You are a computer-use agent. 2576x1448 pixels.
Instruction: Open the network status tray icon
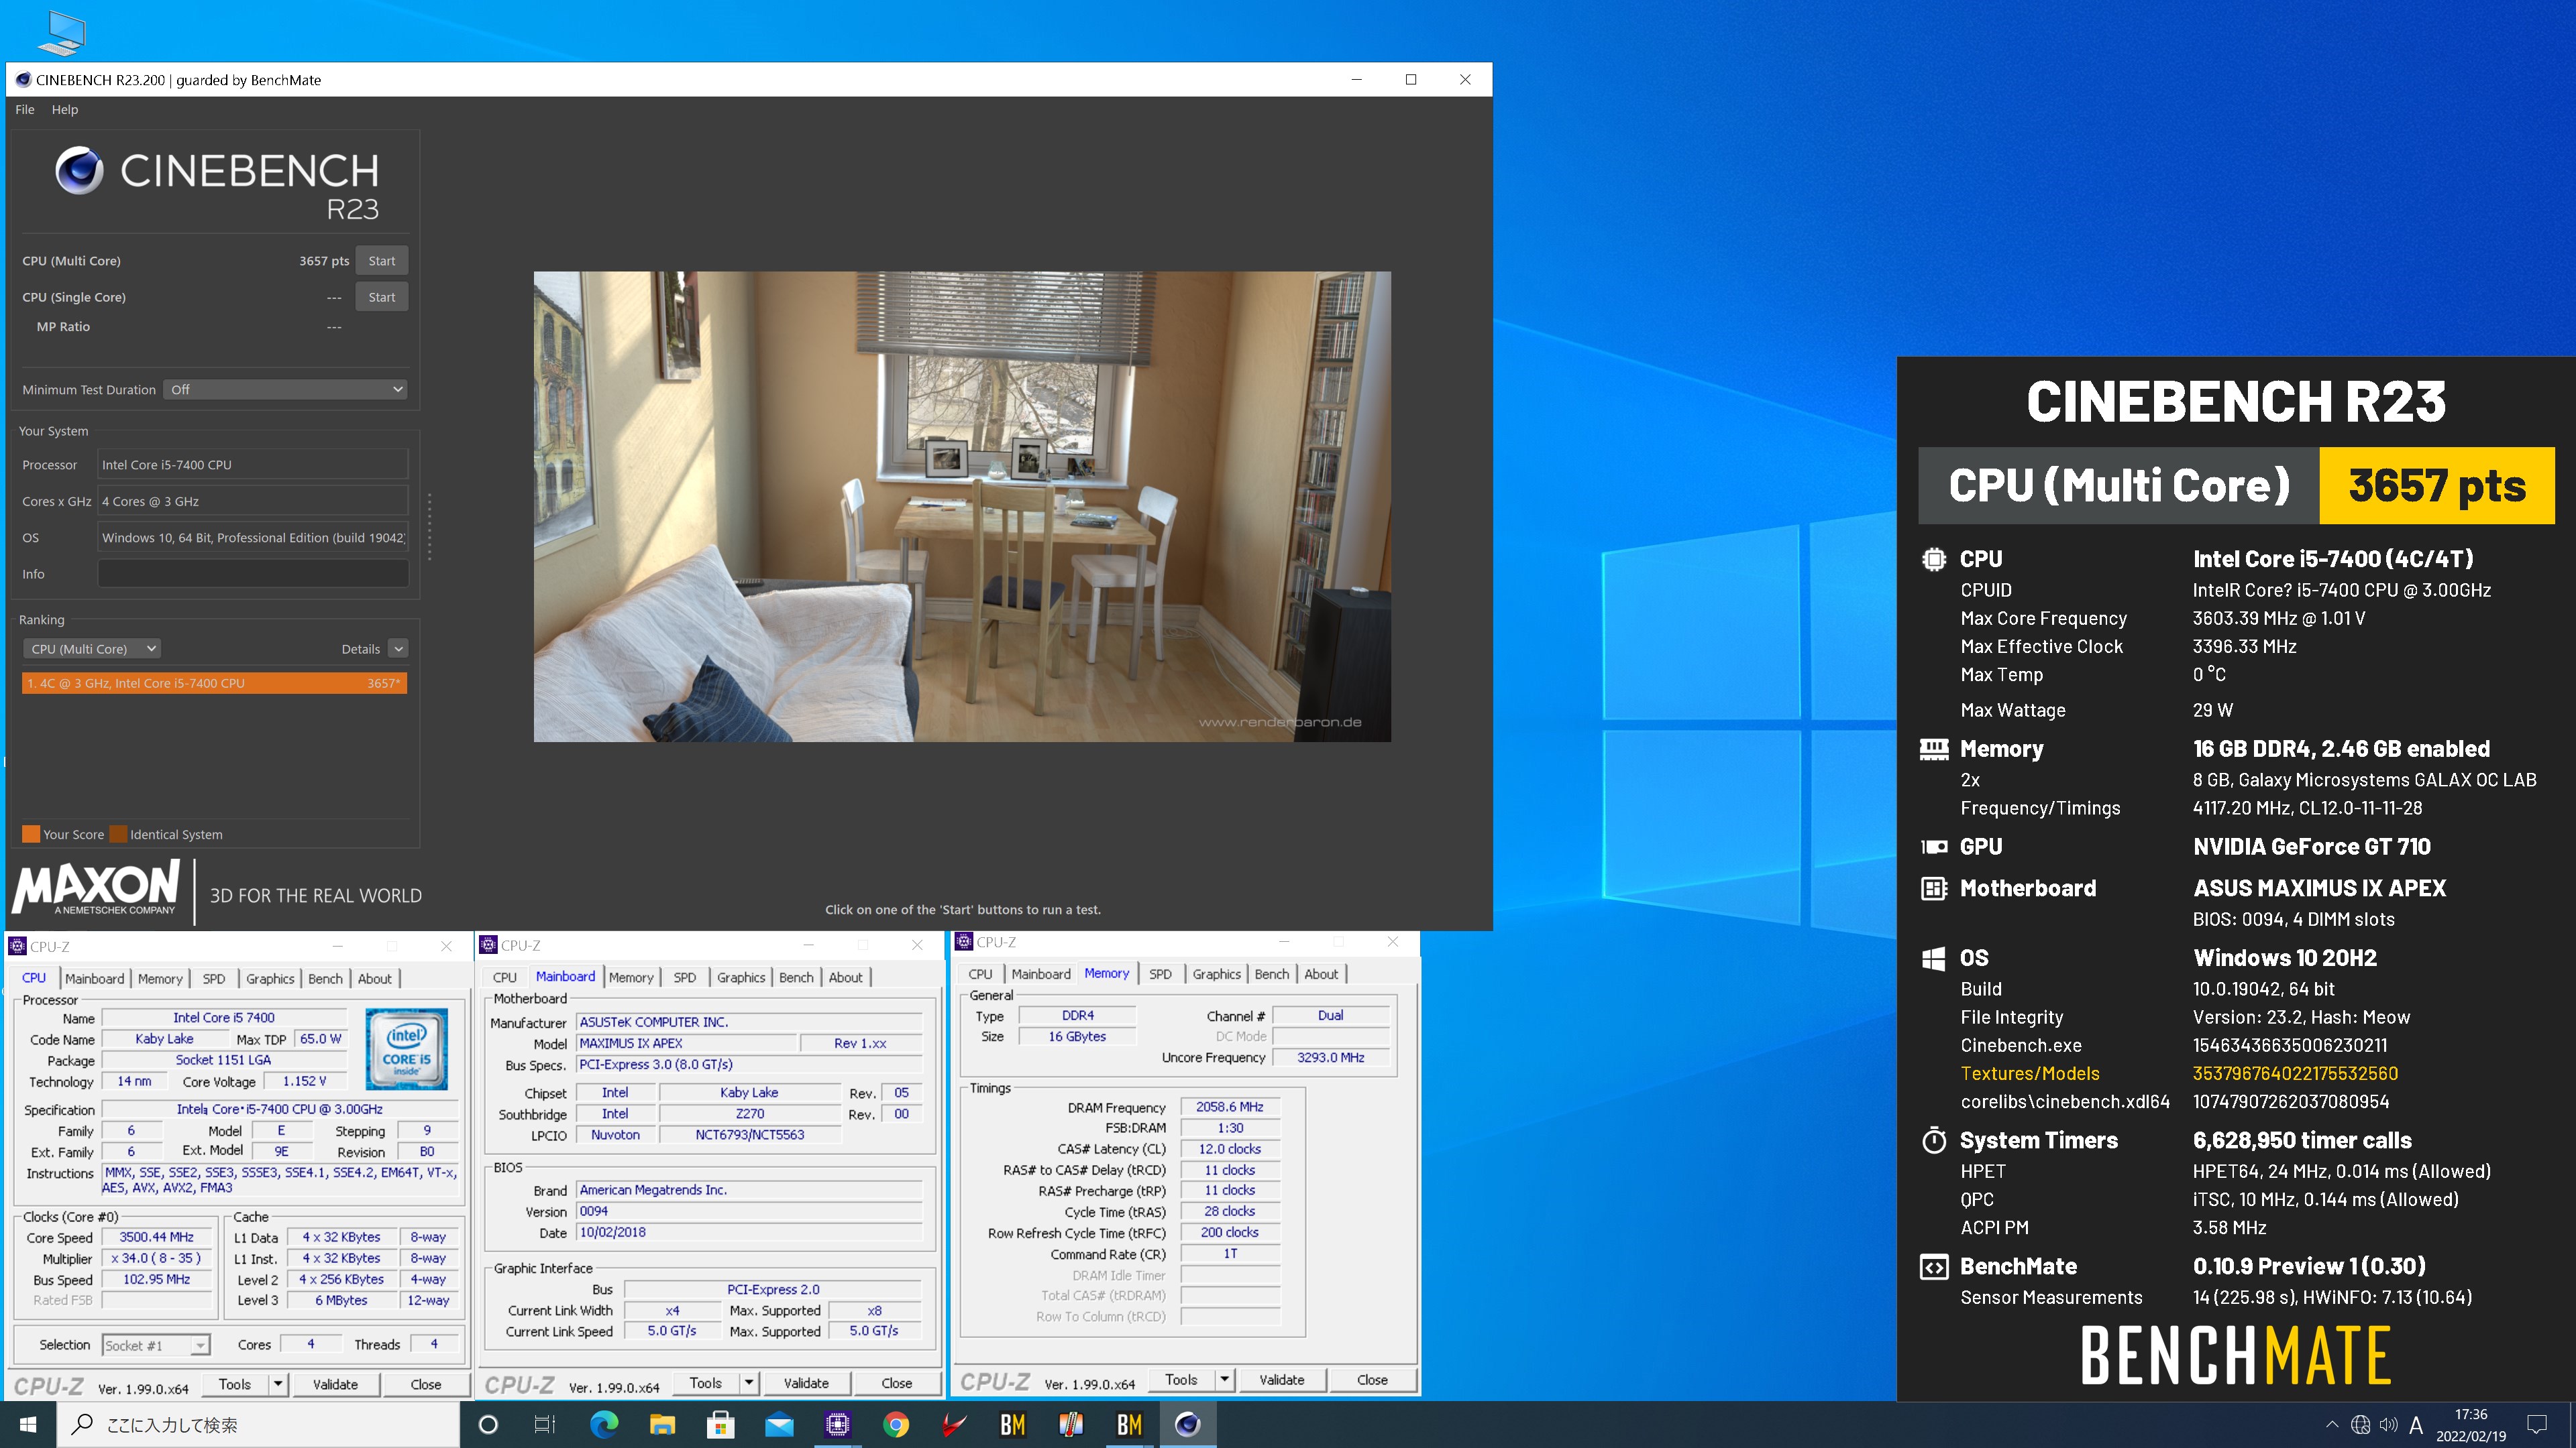(2361, 1425)
